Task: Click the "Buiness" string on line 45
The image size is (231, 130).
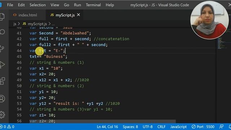Action: pos(55,57)
